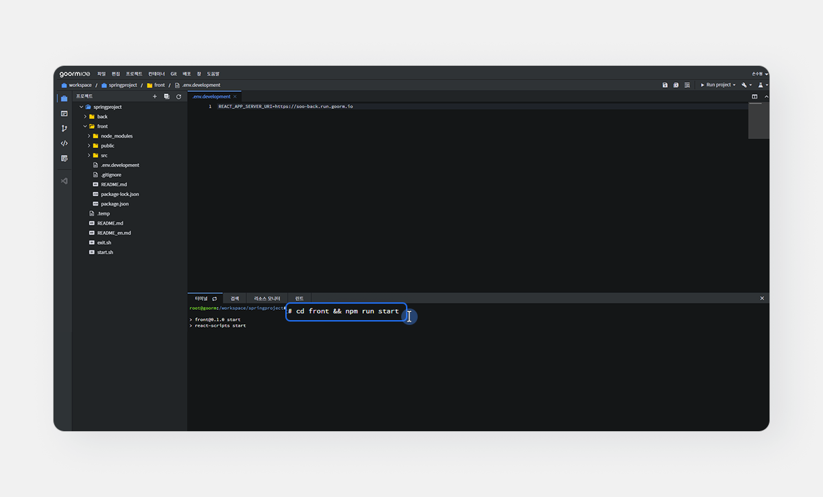The image size is (823, 497).
Task: Click the layout icon next to save icons
Action: point(687,85)
